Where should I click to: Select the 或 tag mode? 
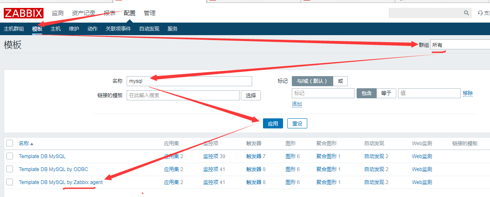coord(340,81)
